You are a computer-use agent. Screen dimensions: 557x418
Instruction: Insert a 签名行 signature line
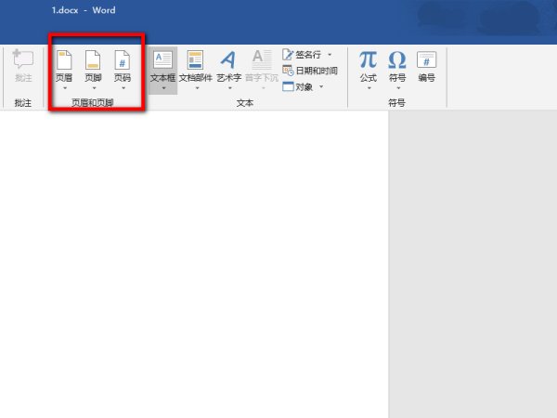point(302,55)
